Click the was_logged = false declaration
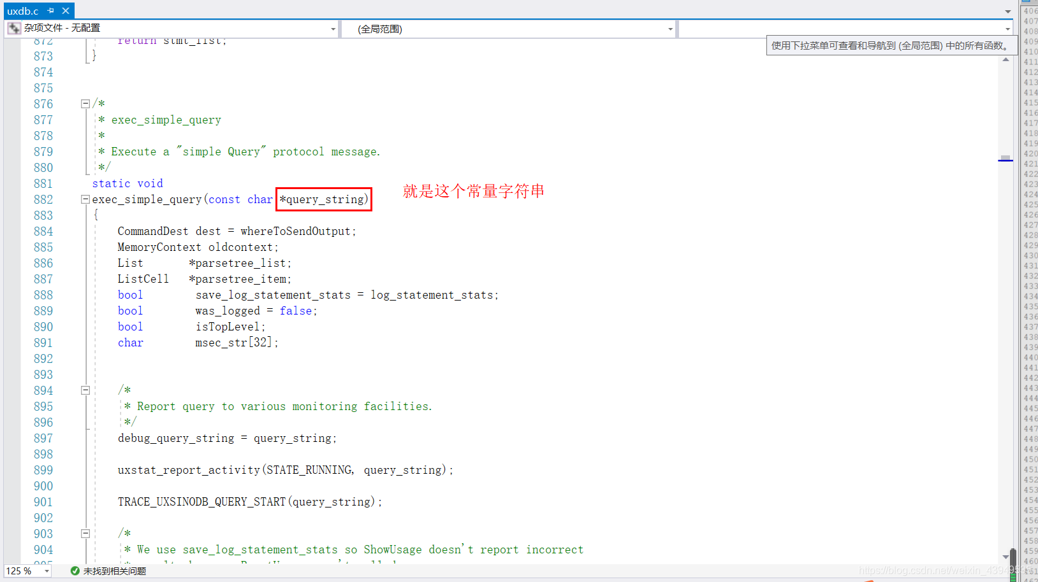The height and width of the screenshot is (582, 1038). pos(256,311)
